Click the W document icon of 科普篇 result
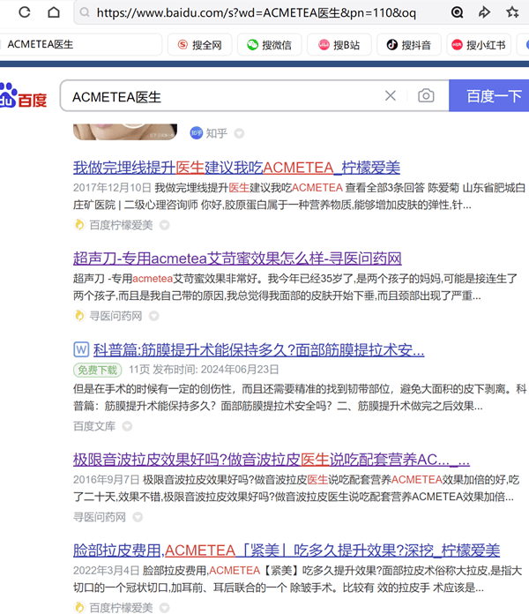The width and height of the screenshot is (529, 614). (x=81, y=349)
